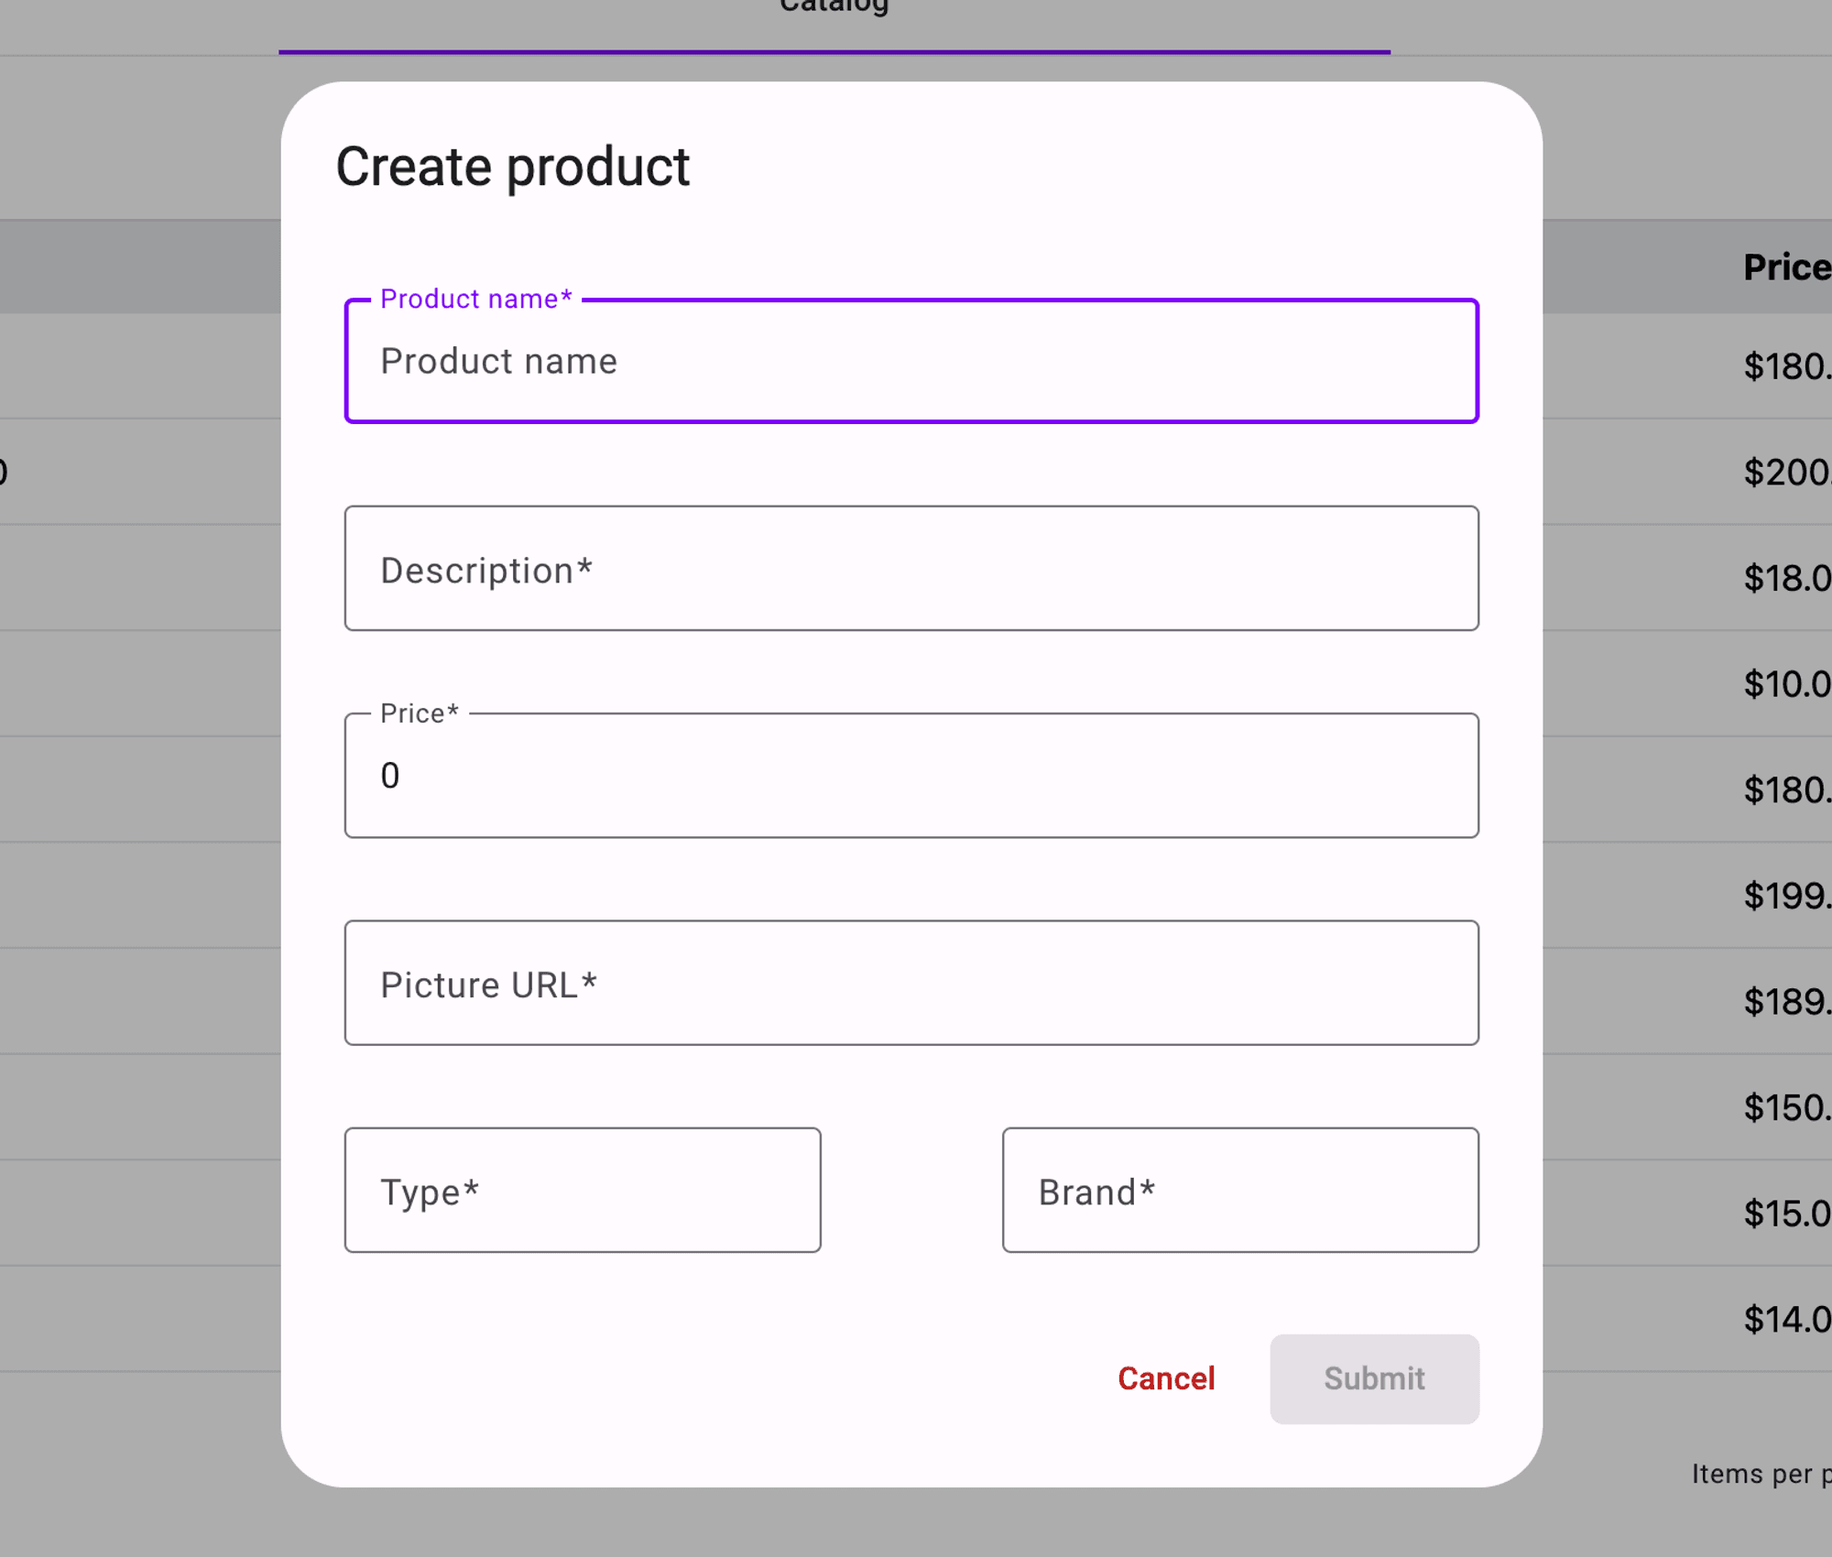Click the Create product dialog title

pyautogui.click(x=513, y=168)
